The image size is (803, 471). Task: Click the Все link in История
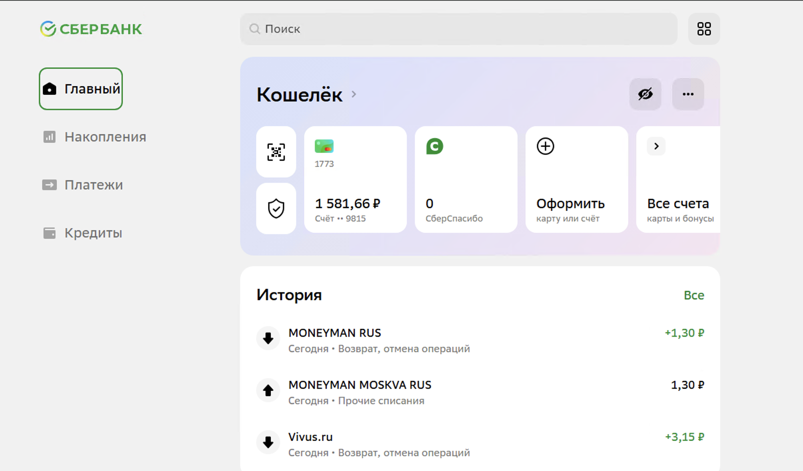694,295
